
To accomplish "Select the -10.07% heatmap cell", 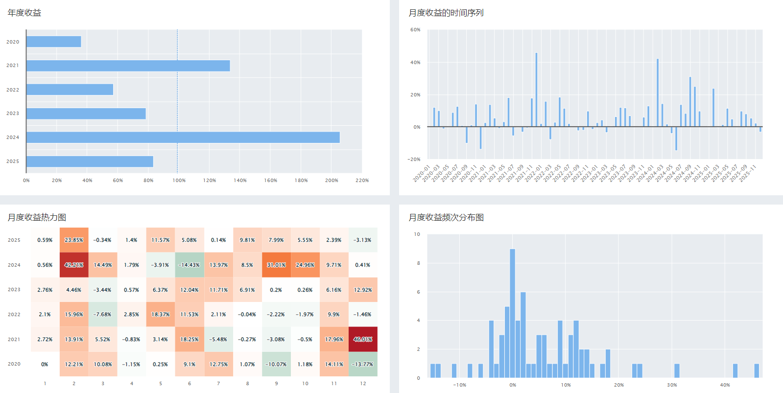I will 276,364.
